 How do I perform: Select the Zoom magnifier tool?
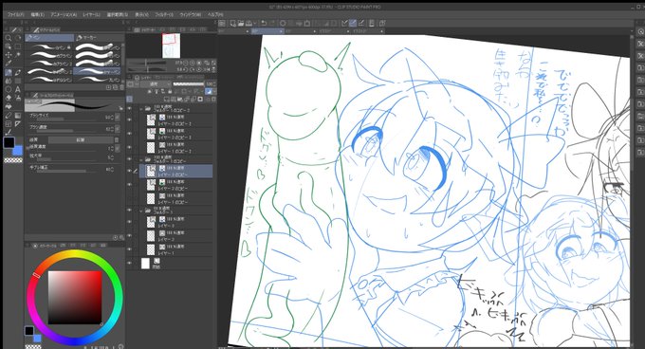coord(8,38)
